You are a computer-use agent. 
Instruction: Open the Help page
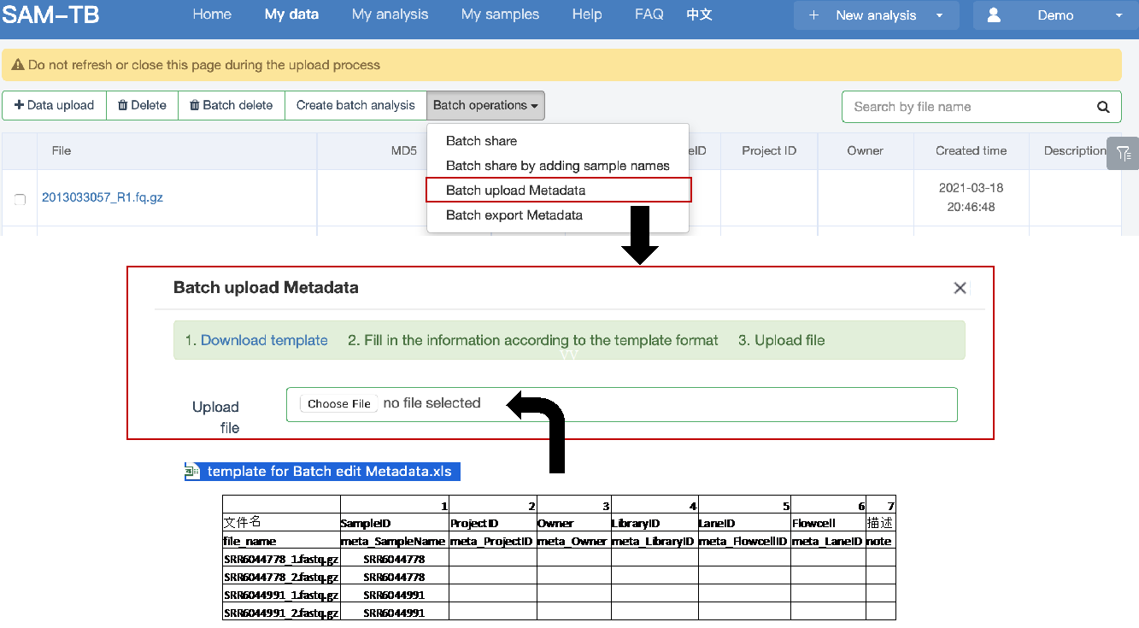click(587, 15)
